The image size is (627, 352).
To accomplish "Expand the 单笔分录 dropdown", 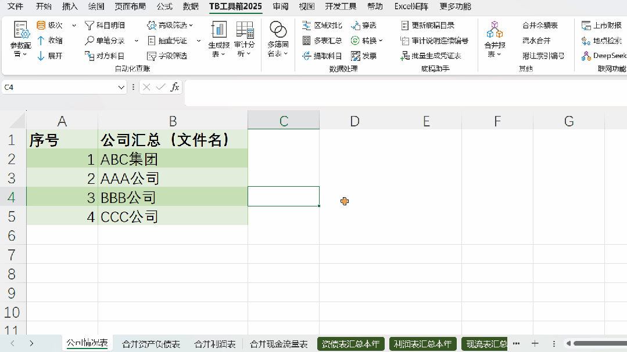I will 135,41.
